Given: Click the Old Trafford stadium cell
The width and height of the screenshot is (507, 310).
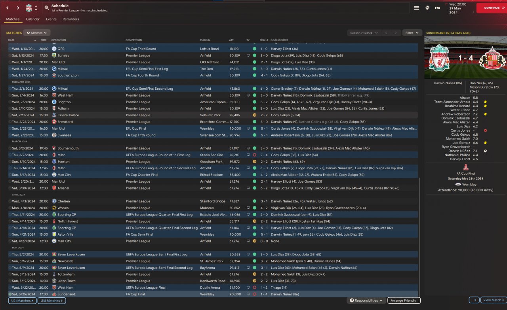Looking at the screenshot, I should pos(209,62).
